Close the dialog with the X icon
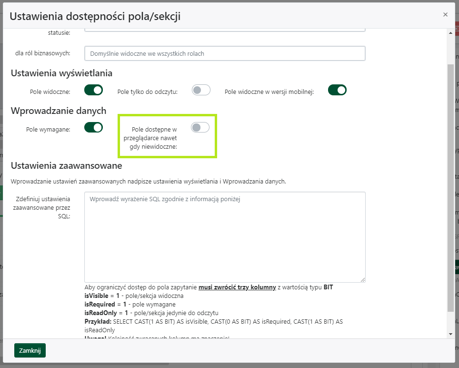This screenshot has width=459, height=368. click(x=445, y=15)
